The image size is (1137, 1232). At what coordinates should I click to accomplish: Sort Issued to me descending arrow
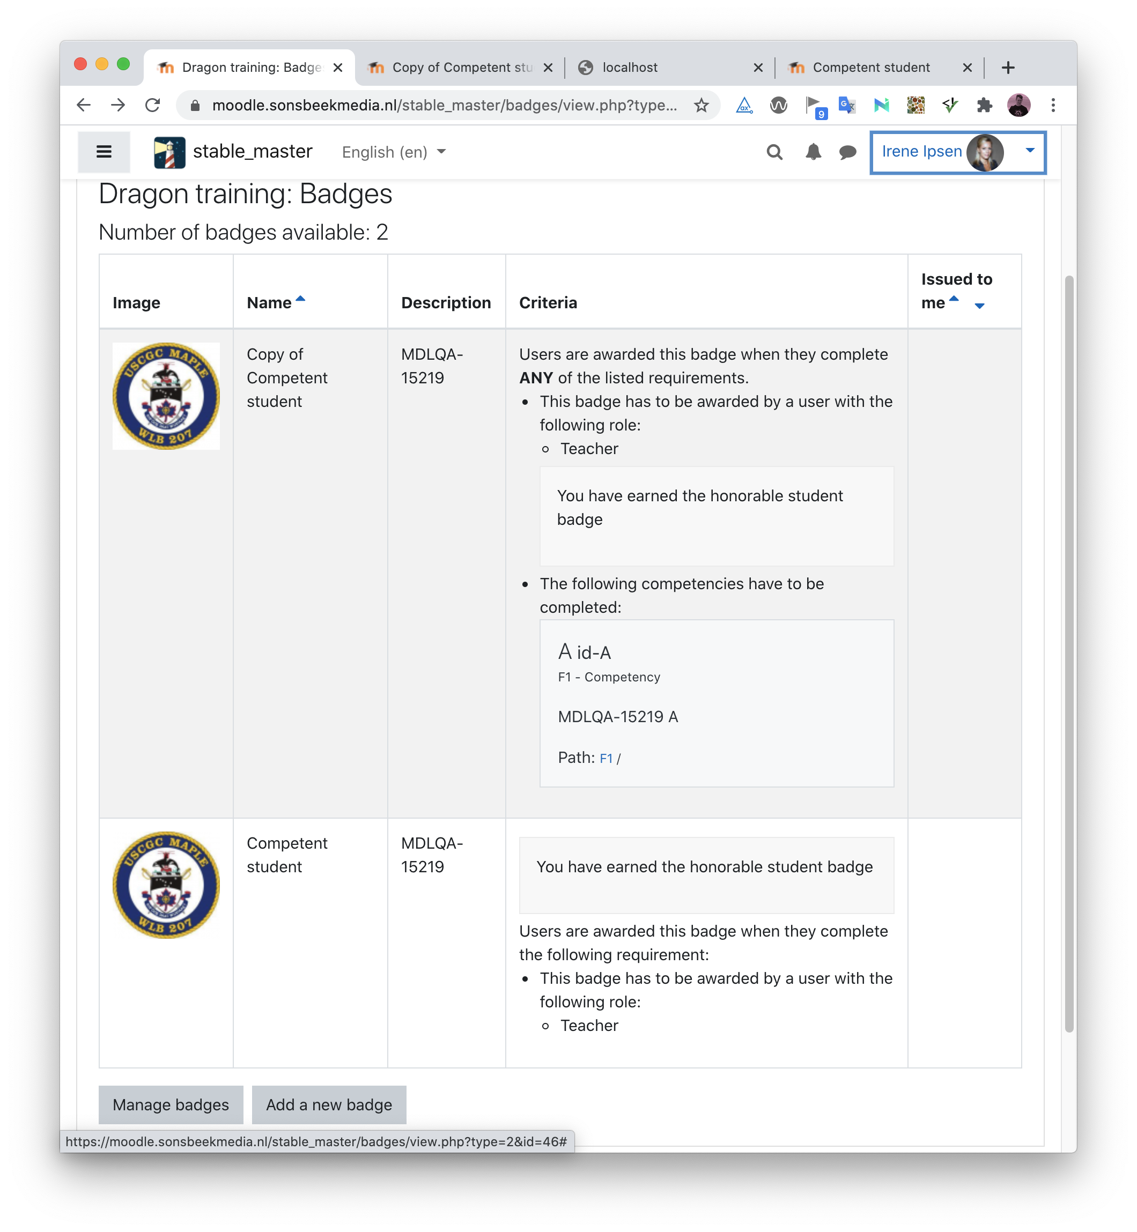979,306
